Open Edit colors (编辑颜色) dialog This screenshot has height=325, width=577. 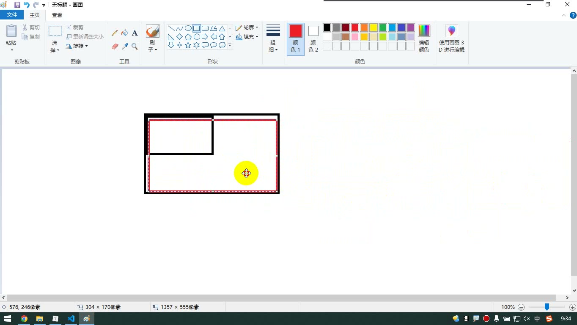(x=424, y=39)
